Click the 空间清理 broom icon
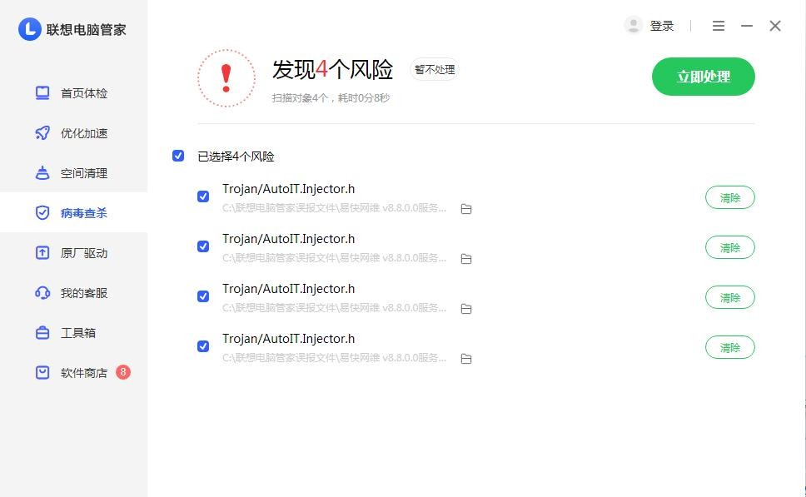The width and height of the screenshot is (806, 497). (x=42, y=172)
